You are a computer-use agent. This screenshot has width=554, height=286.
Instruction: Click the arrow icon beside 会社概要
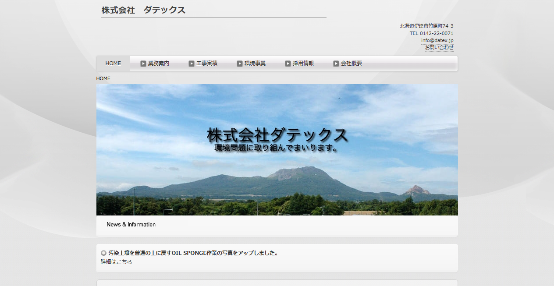(x=336, y=64)
